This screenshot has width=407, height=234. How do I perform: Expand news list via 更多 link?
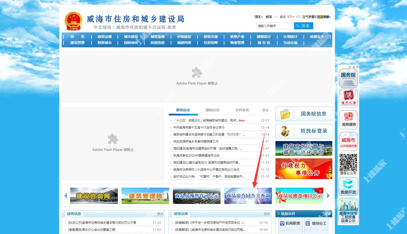pyautogui.click(x=265, y=110)
